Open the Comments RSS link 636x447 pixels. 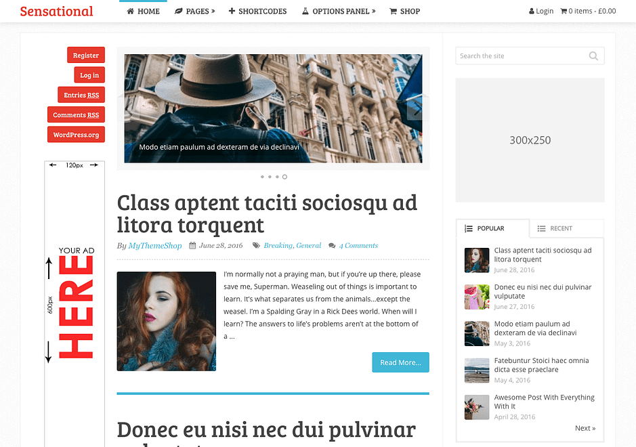76,114
